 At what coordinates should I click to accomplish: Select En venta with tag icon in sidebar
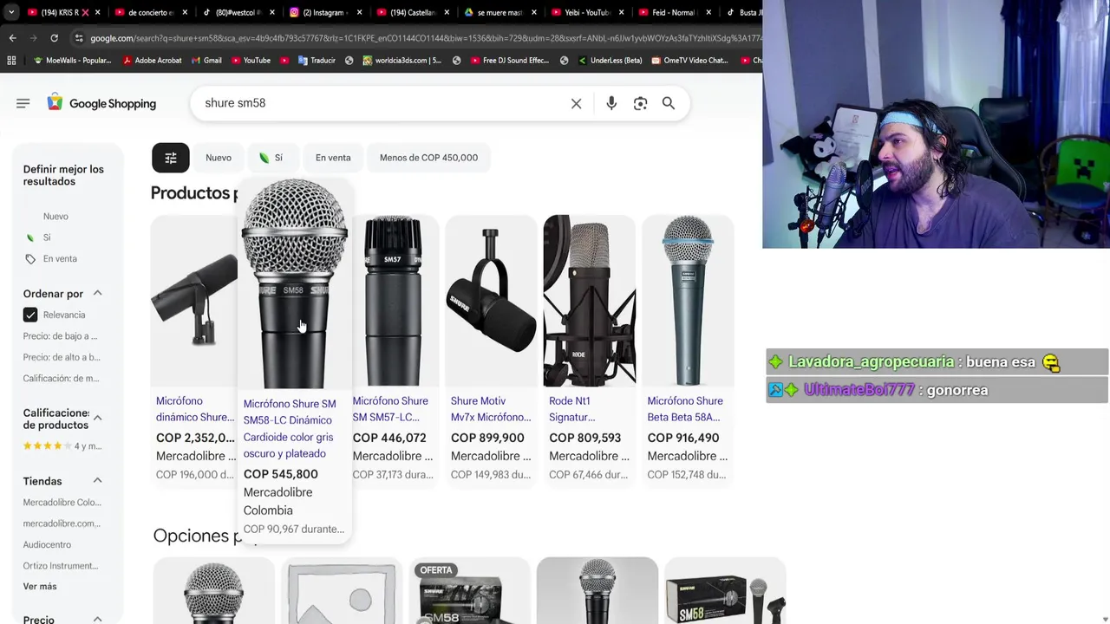click(51, 259)
